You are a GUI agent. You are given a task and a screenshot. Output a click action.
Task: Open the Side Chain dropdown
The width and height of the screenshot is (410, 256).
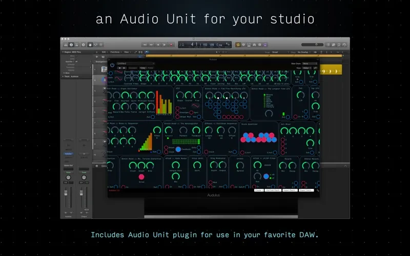[309, 63]
